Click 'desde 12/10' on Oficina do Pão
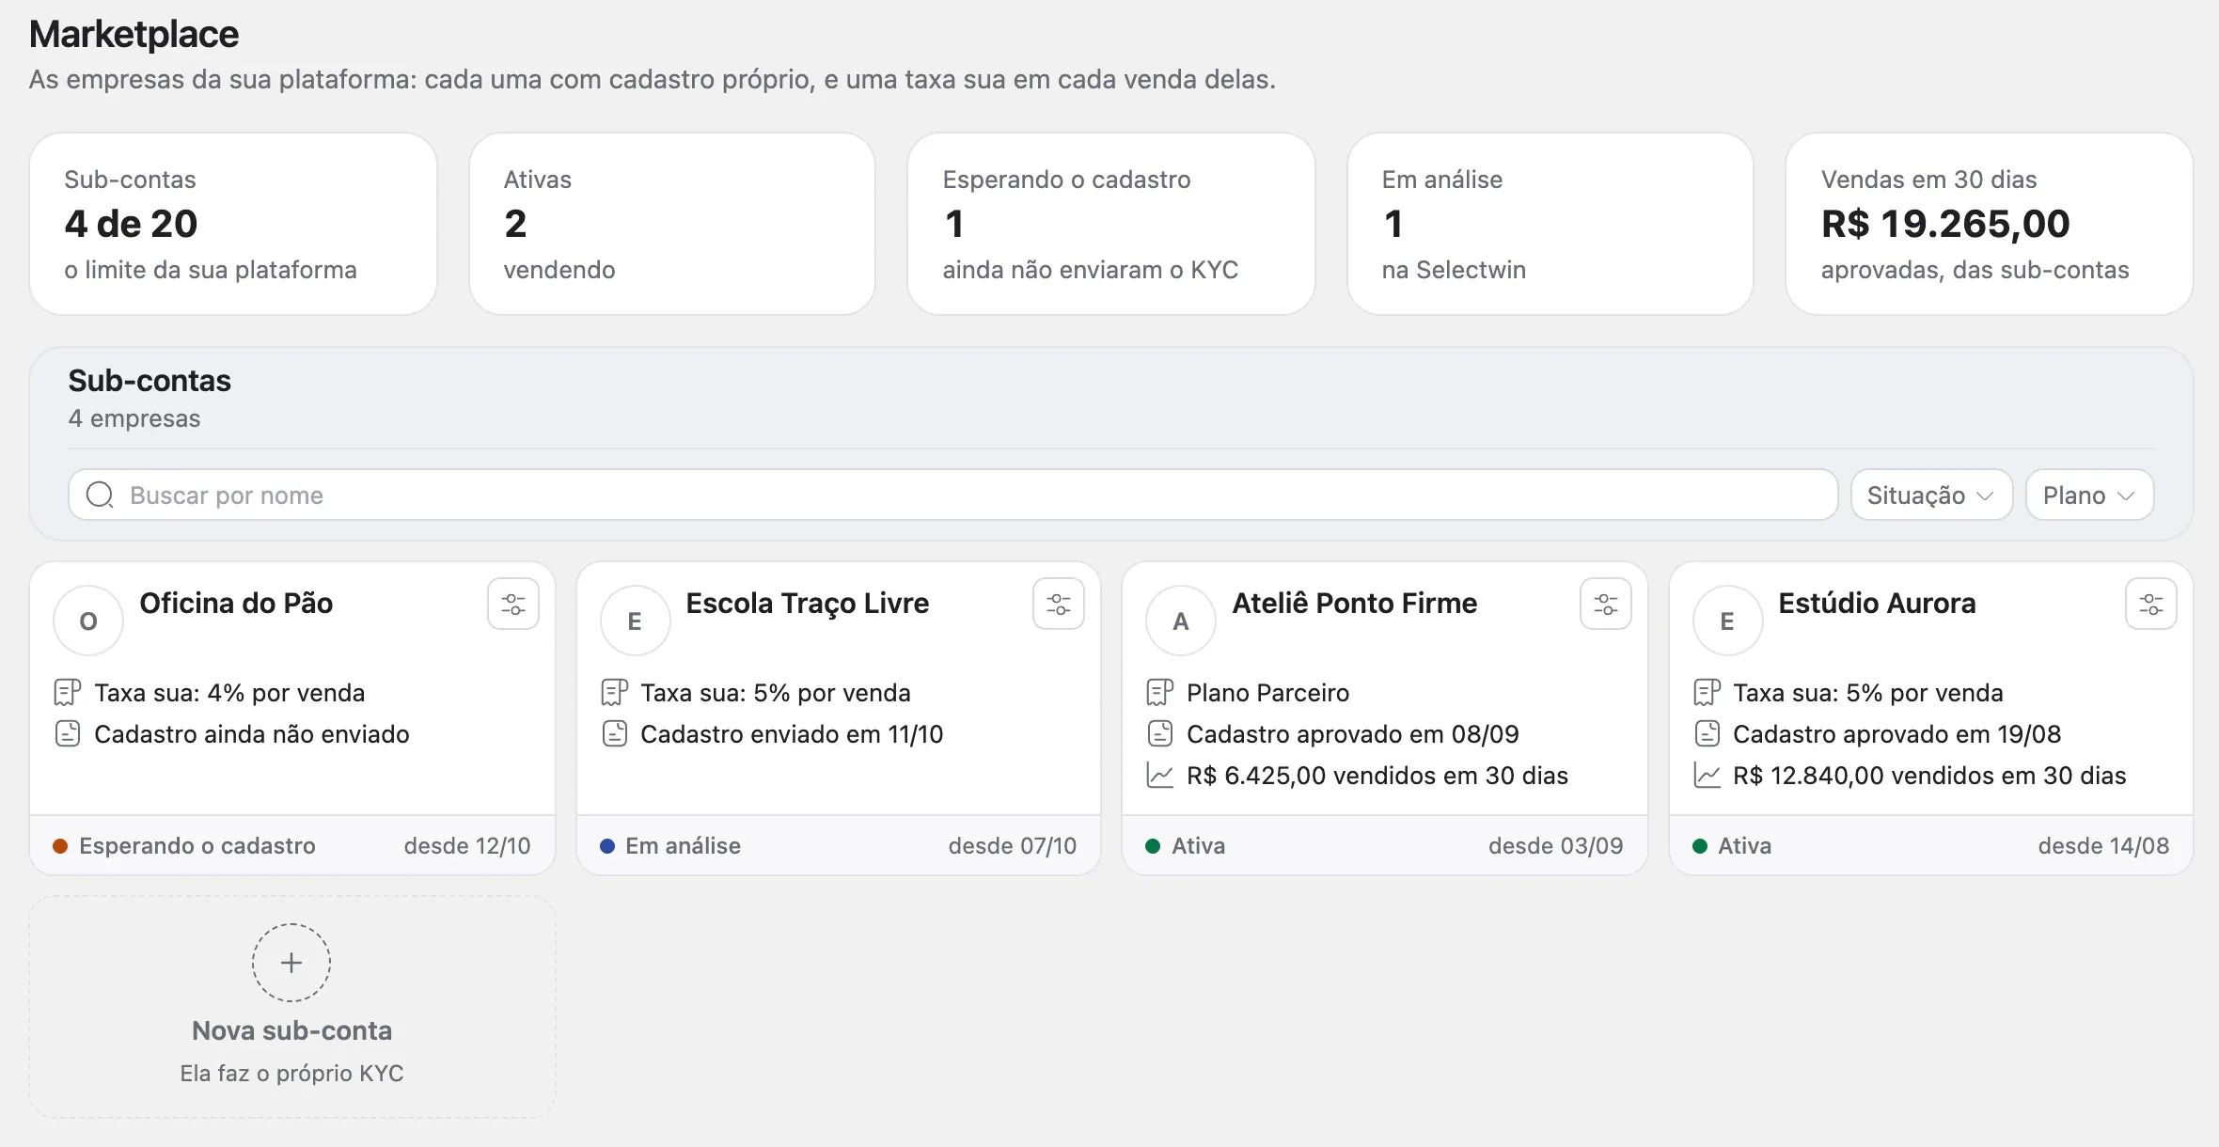The height and width of the screenshot is (1147, 2219). click(x=467, y=846)
